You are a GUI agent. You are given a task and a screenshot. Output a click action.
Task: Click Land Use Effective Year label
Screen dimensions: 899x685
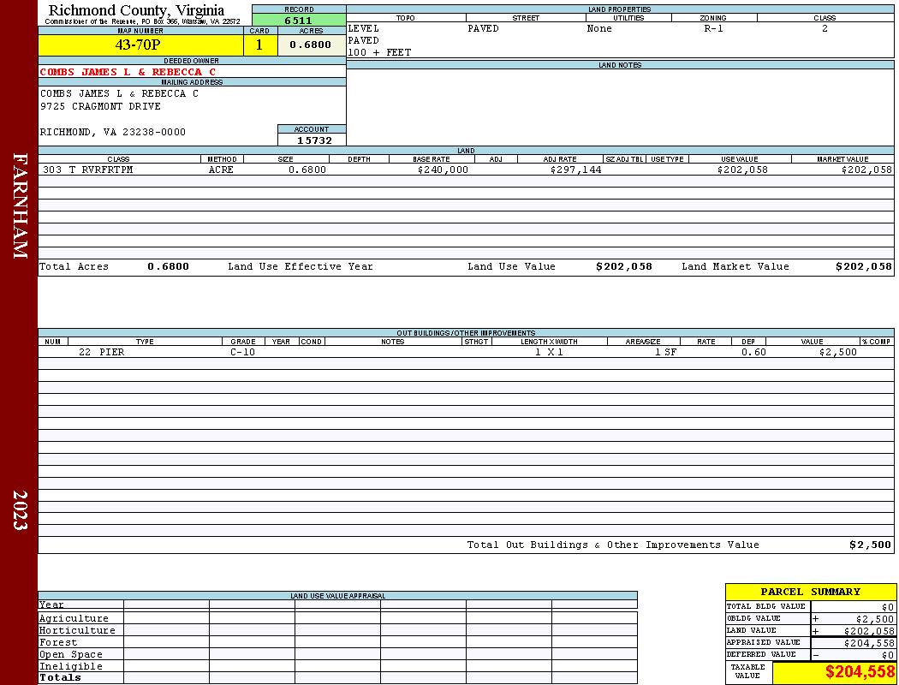click(x=301, y=266)
